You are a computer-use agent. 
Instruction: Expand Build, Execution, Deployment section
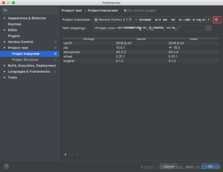click(4, 66)
